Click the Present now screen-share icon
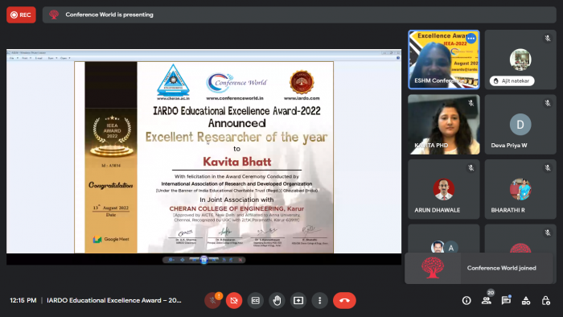The image size is (563, 317). tap(298, 300)
